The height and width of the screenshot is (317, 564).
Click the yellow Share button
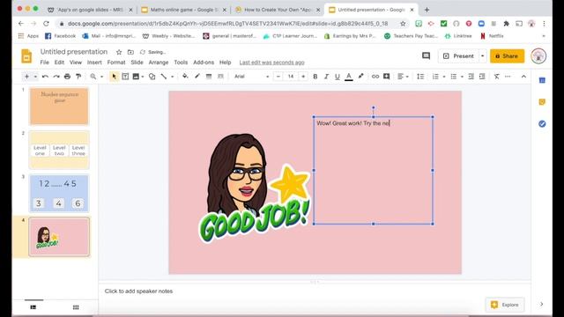(508, 56)
